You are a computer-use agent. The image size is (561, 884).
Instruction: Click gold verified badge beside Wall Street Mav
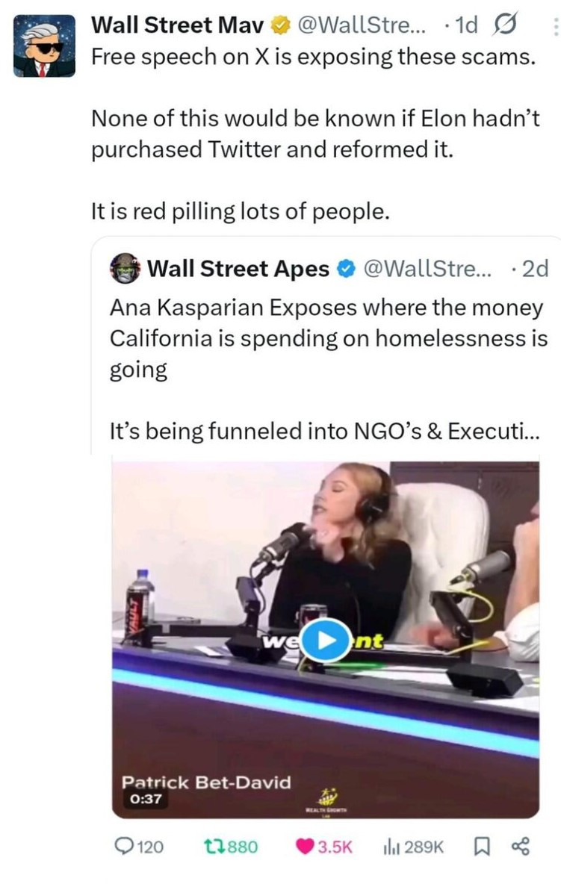(280, 26)
